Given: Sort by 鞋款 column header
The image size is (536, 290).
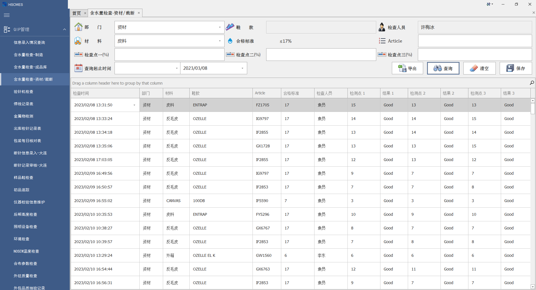Looking at the screenshot, I should click(221, 93).
